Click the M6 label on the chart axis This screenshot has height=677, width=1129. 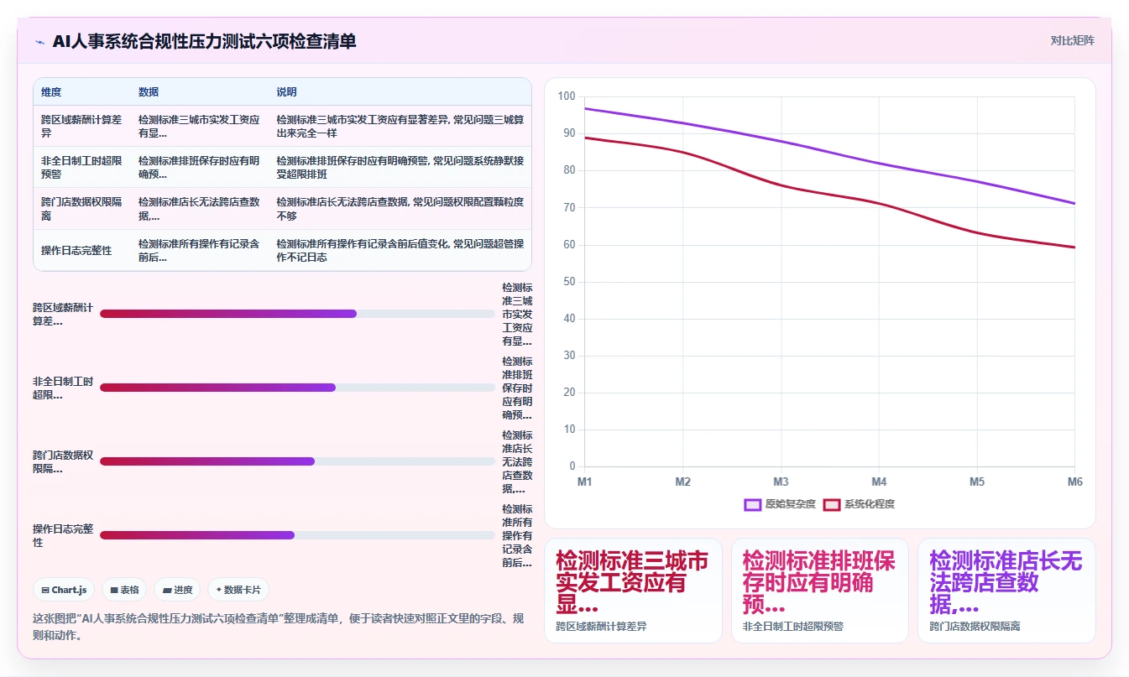pyautogui.click(x=1074, y=482)
